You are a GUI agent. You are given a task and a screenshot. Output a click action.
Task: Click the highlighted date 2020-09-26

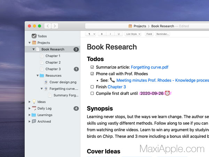pos(152,93)
